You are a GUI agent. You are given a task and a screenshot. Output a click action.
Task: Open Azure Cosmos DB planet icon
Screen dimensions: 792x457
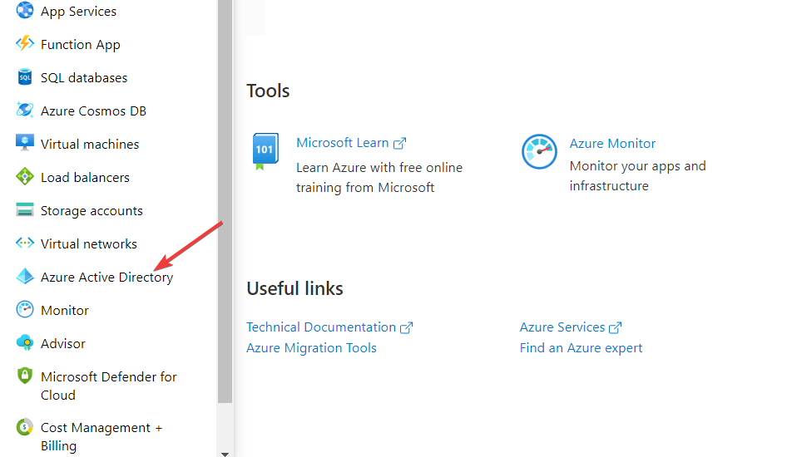tap(25, 111)
